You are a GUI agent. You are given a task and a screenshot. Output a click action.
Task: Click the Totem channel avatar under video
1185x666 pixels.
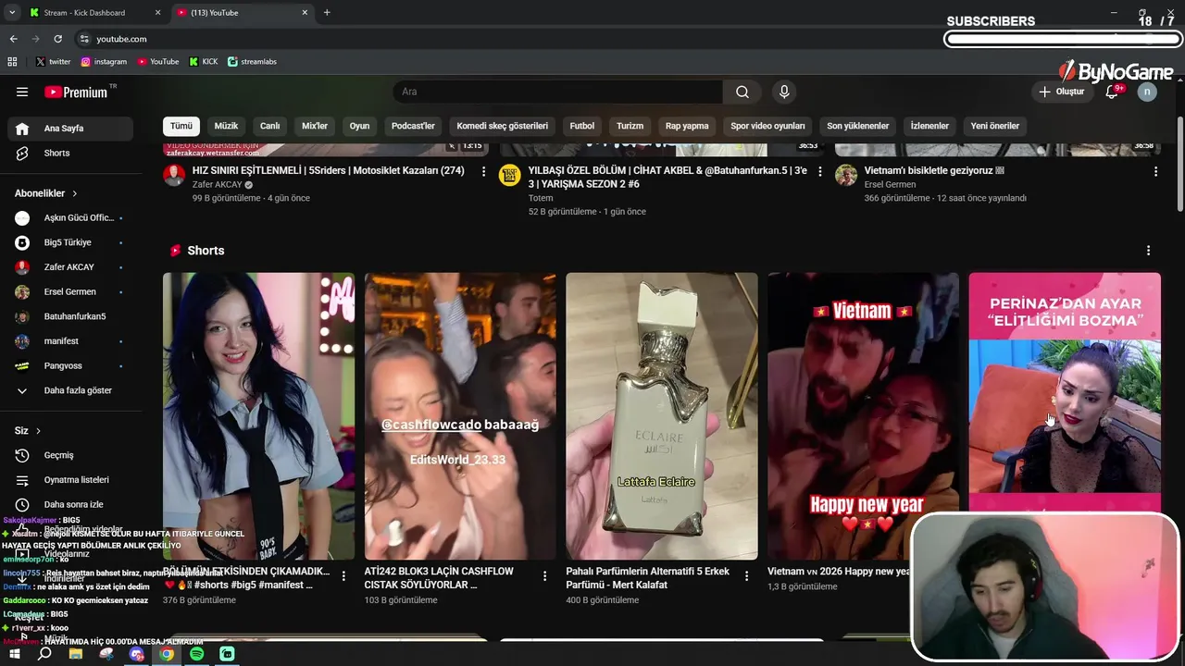tap(510, 175)
